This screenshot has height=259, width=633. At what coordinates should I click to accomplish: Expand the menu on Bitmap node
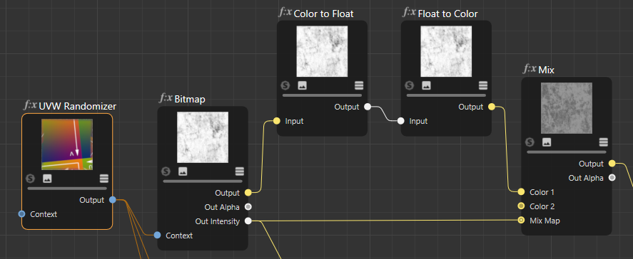[x=239, y=171]
